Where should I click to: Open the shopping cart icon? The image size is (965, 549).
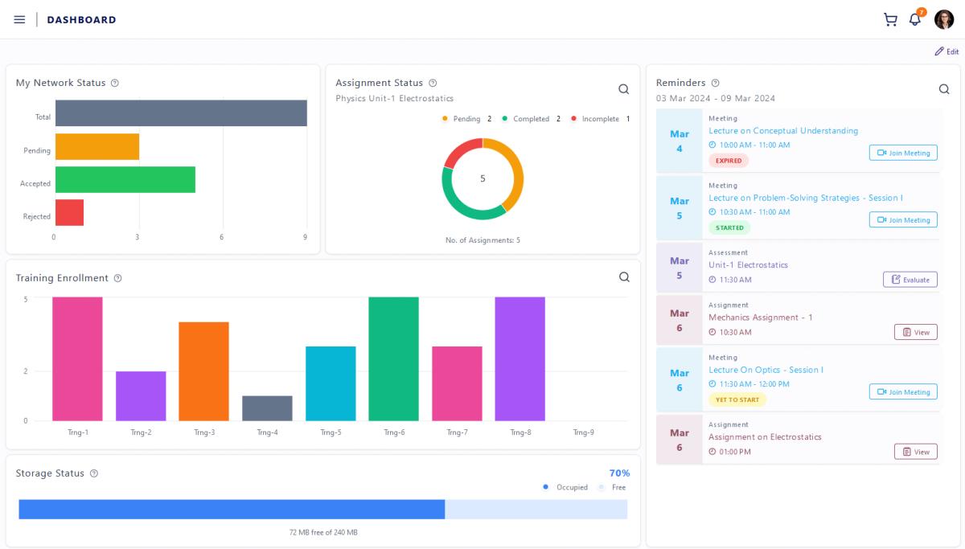(890, 19)
